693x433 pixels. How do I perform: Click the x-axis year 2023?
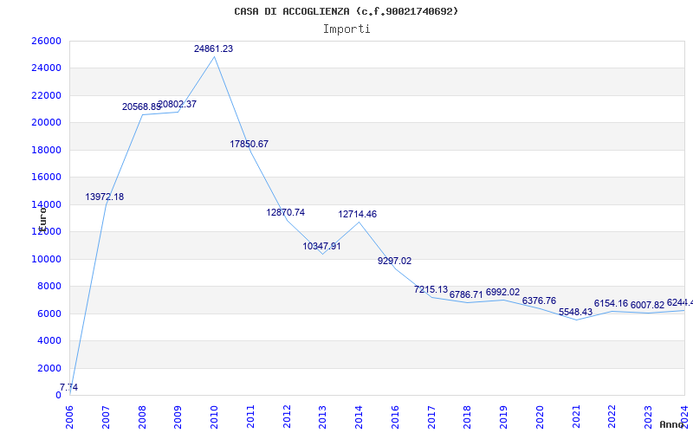point(648,417)
